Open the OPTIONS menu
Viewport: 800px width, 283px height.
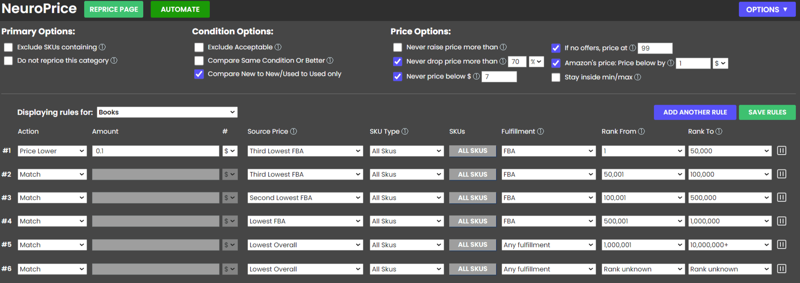(767, 9)
